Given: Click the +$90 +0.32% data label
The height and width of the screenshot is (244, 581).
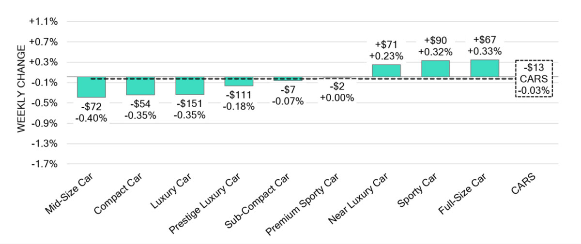Looking at the screenshot, I should [x=435, y=46].
